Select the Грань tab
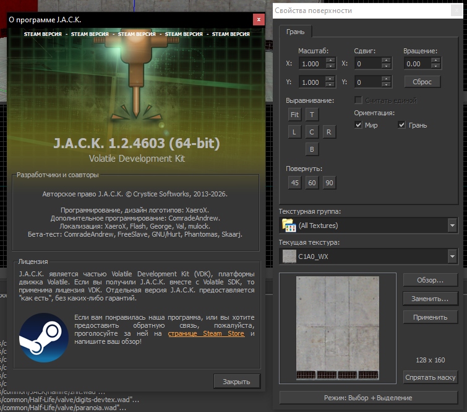Image resolution: width=467 pixels, height=412 pixels. [295, 32]
